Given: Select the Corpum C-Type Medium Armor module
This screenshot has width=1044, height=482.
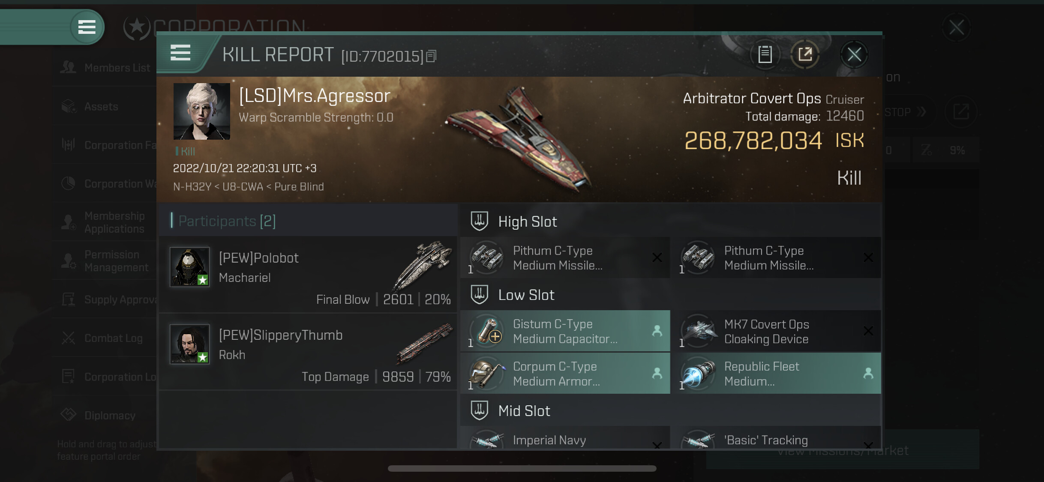Looking at the screenshot, I should pyautogui.click(x=565, y=374).
